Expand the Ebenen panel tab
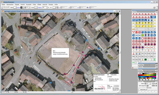 (140, 67)
